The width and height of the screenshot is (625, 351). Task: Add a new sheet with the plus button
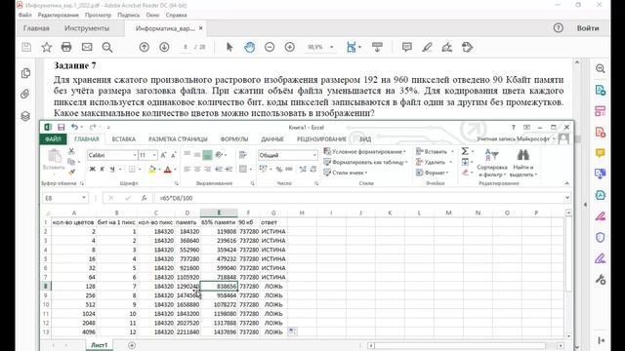pos(132,345)
